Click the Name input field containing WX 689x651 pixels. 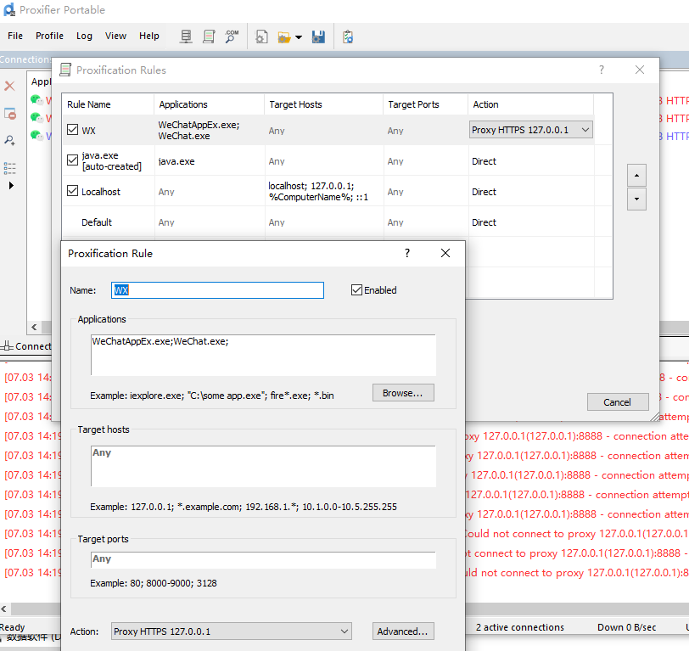coord(217,290)
